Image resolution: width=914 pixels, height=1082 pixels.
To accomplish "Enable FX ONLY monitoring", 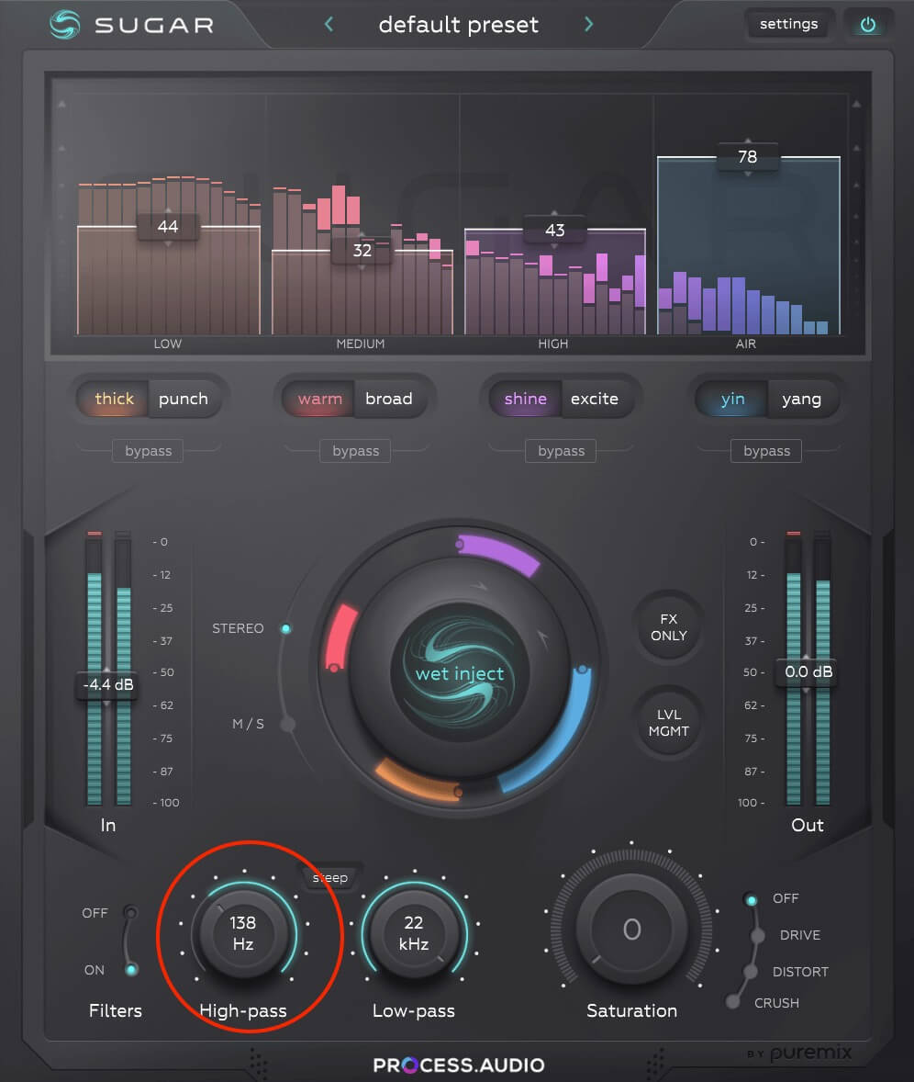I will (669, 627).
